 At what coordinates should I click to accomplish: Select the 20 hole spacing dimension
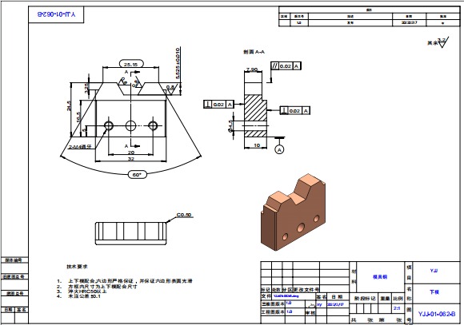pyautogui.click(x=130, y=153)
